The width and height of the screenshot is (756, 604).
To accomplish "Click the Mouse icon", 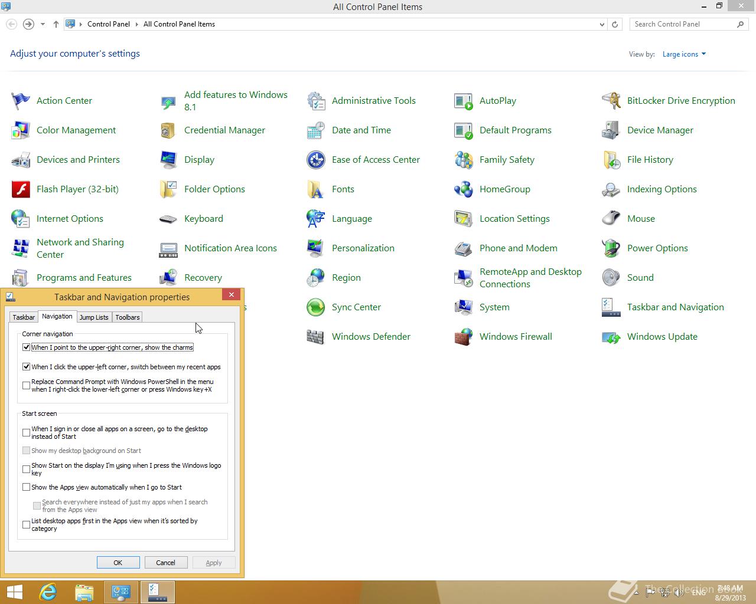I will pyautogui.click(x=611, y=219).
